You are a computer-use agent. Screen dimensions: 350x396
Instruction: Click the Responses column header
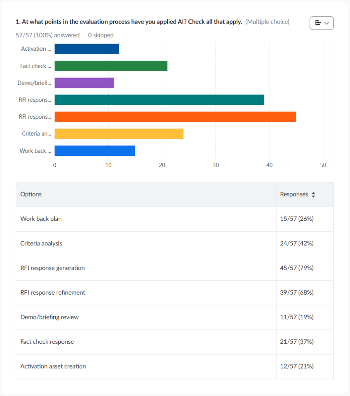pos(294,195)
